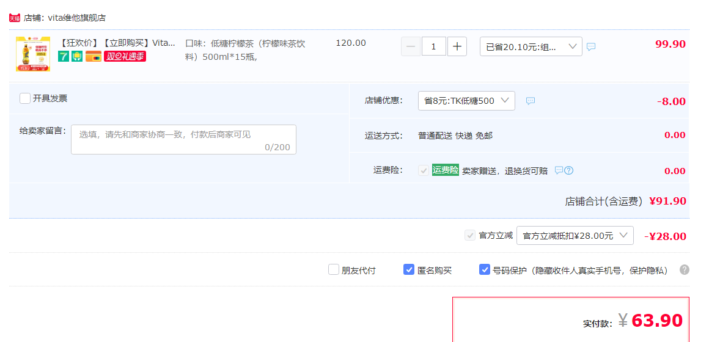Click the -¥28.00 official discount amount

coord(665,236)
